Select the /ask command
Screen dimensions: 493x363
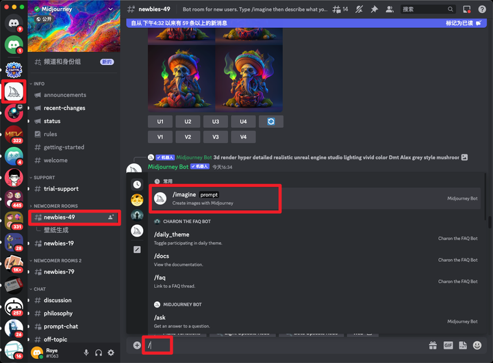(x=316, y=321)
